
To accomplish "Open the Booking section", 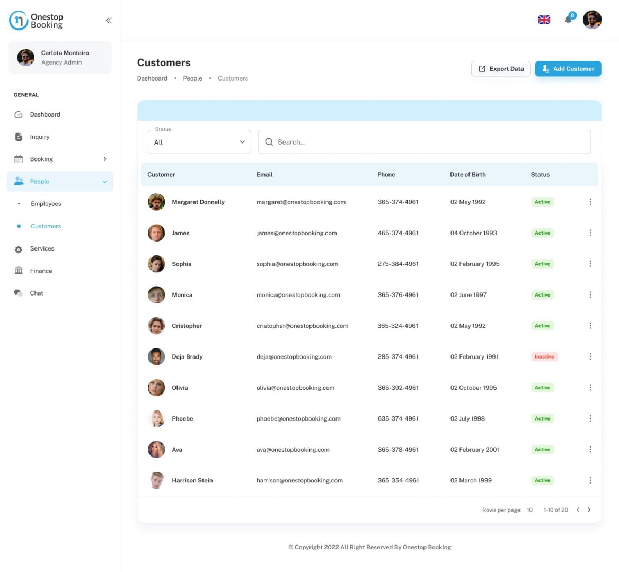I will (x=41, y=159).
